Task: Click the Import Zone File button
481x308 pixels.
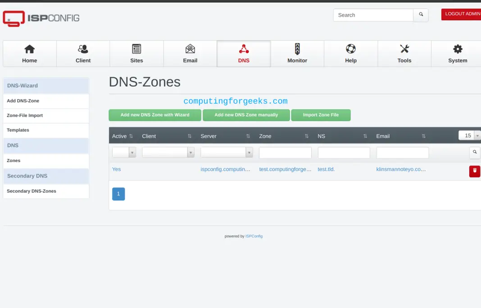Action: tap(321, 115)
